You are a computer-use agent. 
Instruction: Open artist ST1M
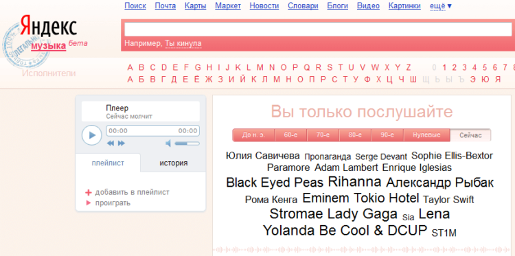pyautogui.click(x=444, y=233)
